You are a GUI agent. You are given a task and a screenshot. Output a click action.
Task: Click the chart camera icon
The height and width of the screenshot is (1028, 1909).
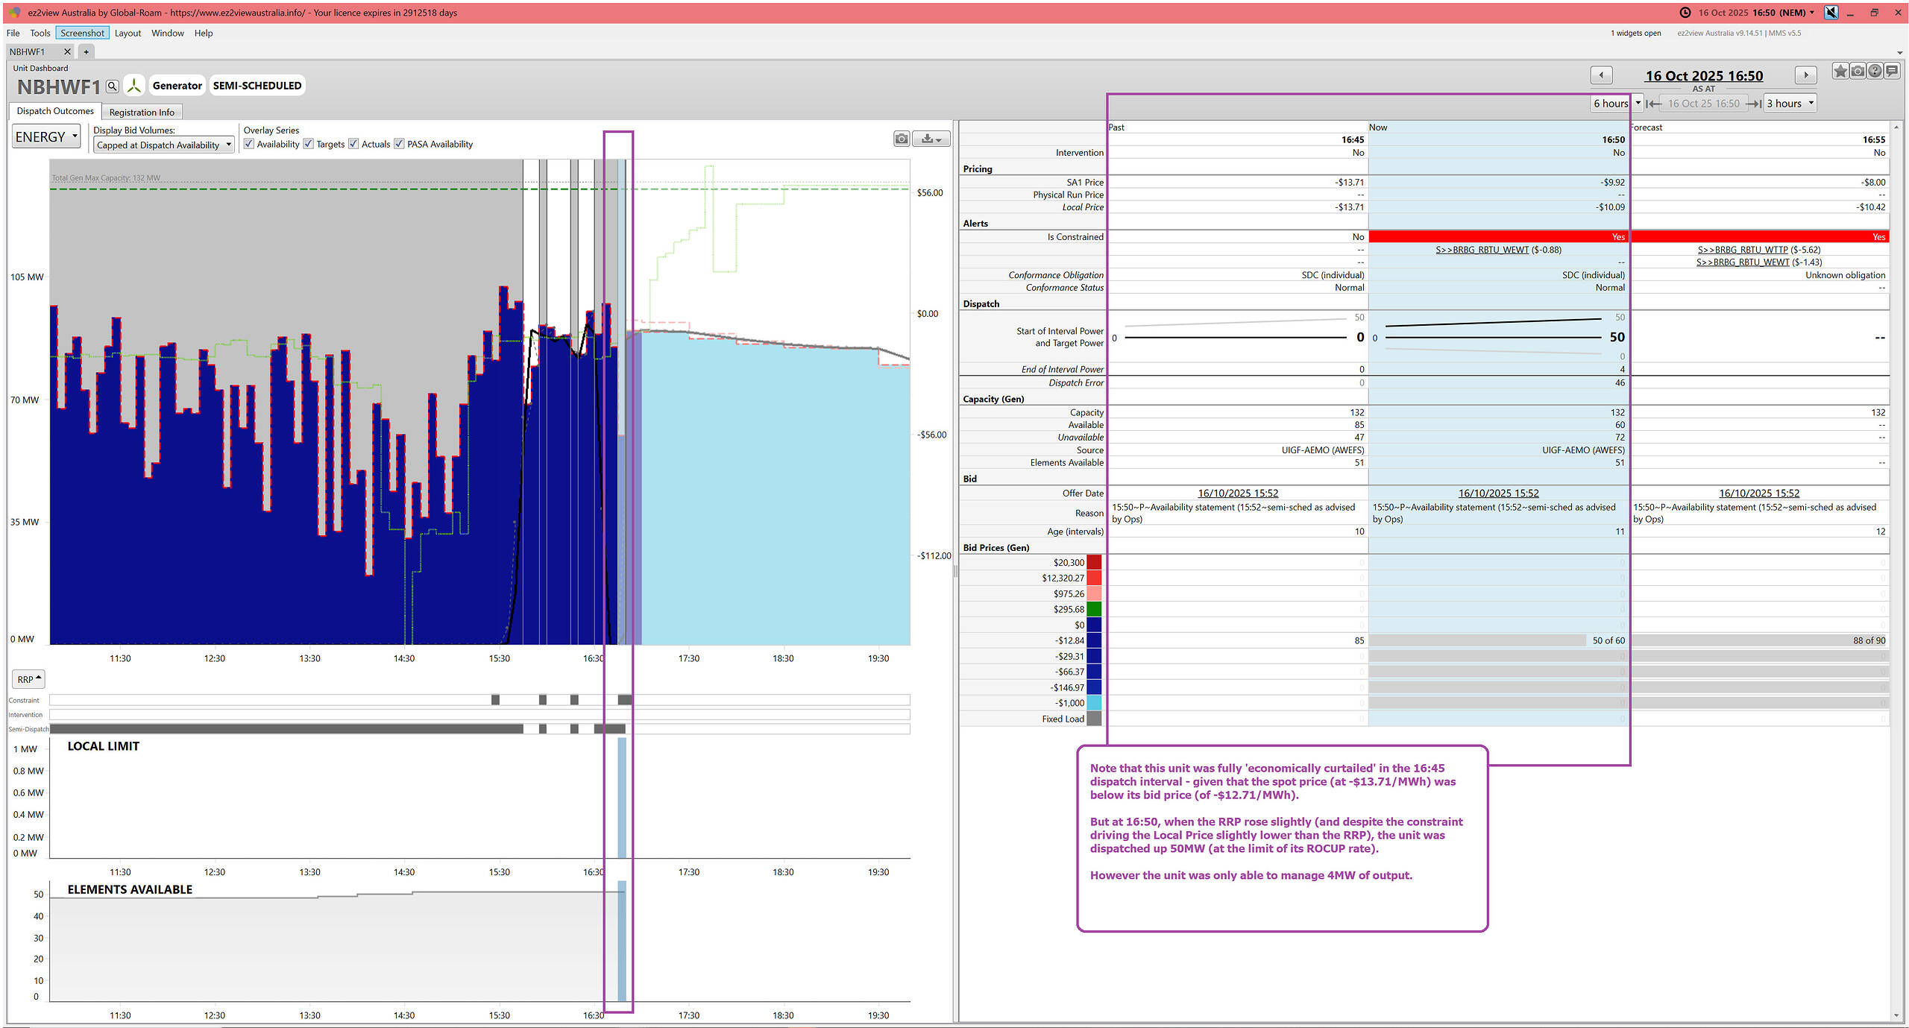[x=902, y=139]
